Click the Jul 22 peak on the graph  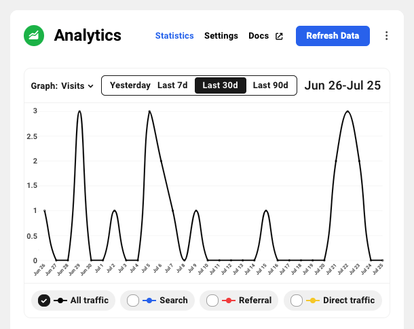coord(347,111)
